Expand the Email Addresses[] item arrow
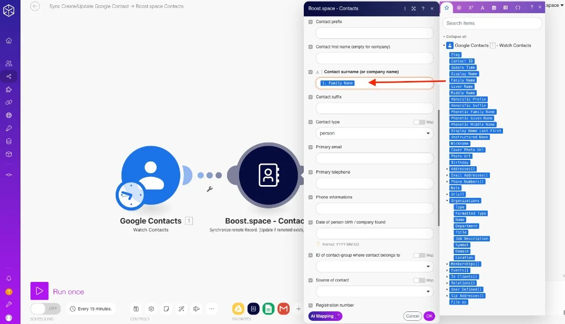This screenshot has height=324, width=565. (x=447, y=175)
